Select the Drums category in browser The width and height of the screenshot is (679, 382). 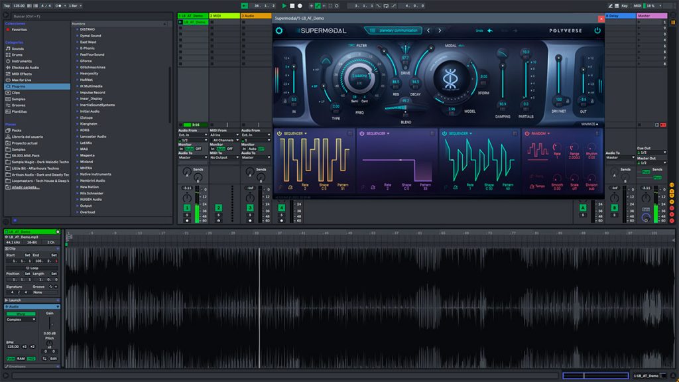[x=17, y=55]
